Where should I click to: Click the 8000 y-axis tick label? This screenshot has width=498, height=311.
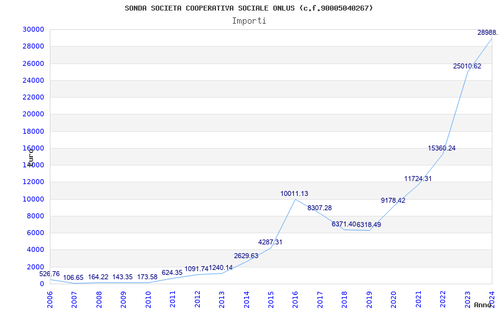pos(35,216)
